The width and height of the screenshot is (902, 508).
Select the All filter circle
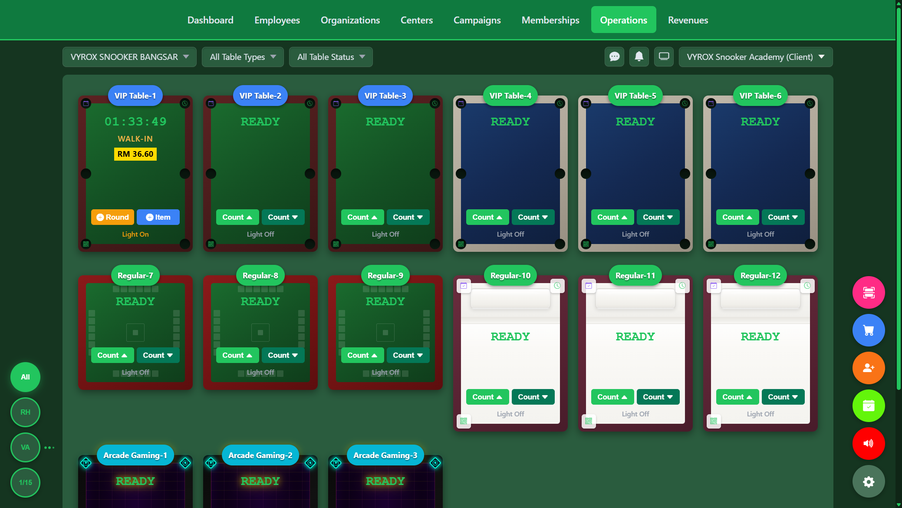(x=25, y=377)
